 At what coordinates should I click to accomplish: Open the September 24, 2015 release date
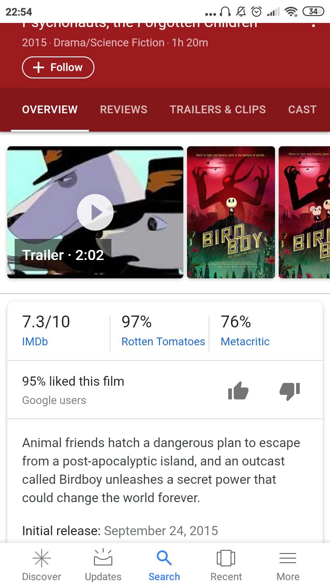pos(161,531)
